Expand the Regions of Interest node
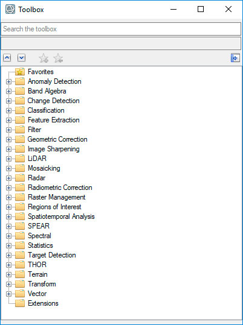Screen dimensions: 243x325 coord(8,207)
